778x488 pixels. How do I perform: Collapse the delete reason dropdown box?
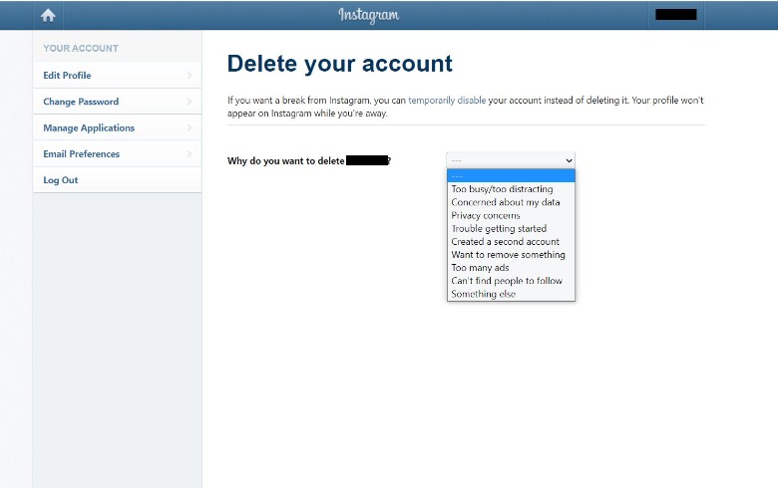tap(511, 159)
